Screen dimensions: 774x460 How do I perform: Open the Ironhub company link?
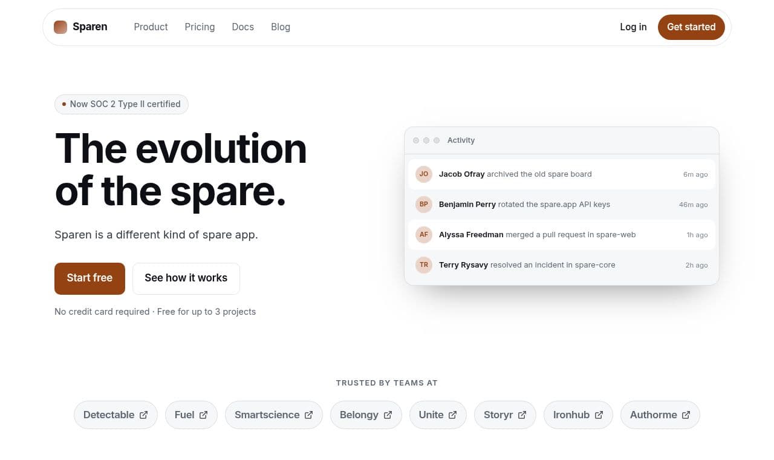click(578, 415)
